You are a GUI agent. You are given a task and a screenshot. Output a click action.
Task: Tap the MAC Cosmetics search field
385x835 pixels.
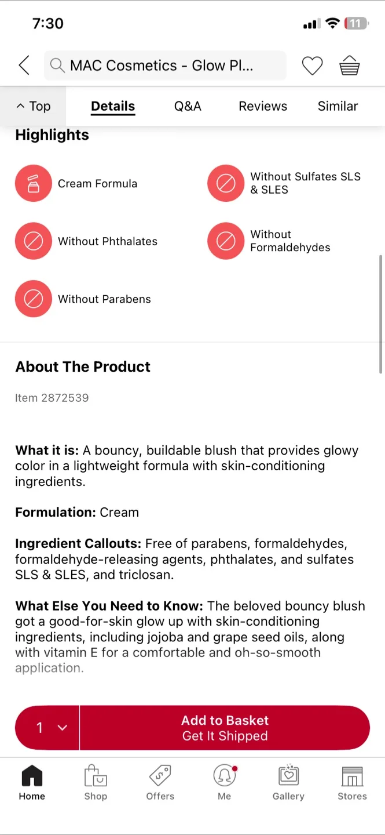[x=165, y=66]
